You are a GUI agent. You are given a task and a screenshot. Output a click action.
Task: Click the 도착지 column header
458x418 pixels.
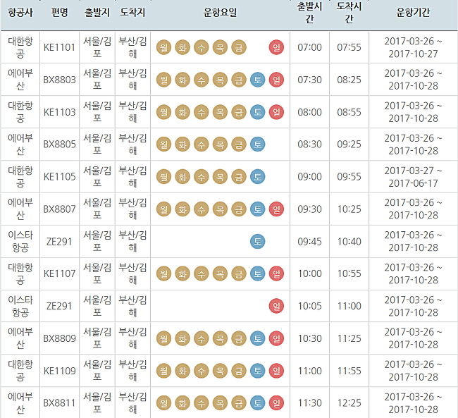click(132, 13)
